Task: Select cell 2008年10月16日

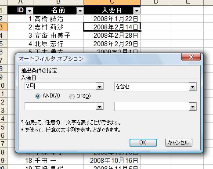Action: [x=112, y=161]
